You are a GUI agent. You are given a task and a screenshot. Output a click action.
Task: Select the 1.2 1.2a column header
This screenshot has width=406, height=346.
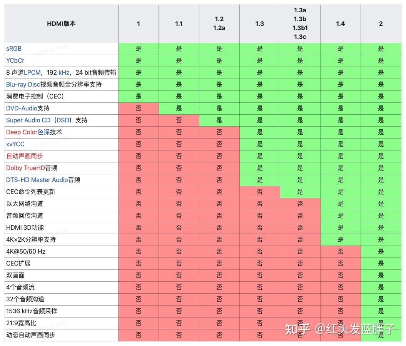(x=219, y=23)
